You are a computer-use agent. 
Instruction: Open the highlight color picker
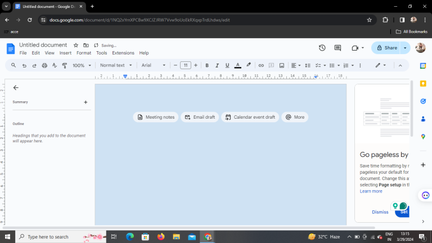[x=249, y=65]
